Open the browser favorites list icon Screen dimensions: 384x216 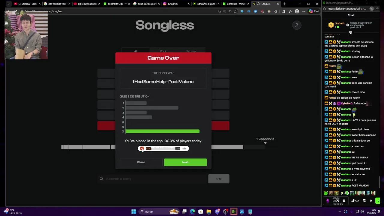click(290, 11)
